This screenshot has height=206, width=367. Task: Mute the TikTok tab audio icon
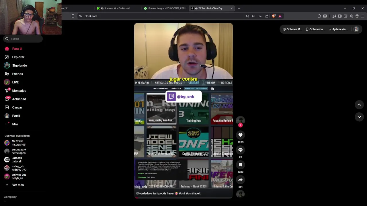point(196,8)
